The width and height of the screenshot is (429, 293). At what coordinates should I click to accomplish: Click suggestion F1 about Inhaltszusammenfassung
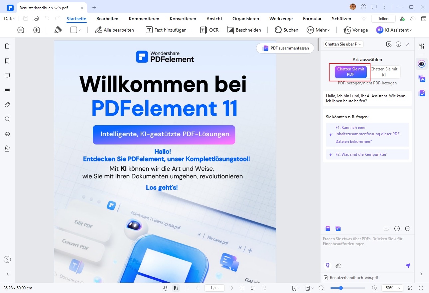click(367, 135)
